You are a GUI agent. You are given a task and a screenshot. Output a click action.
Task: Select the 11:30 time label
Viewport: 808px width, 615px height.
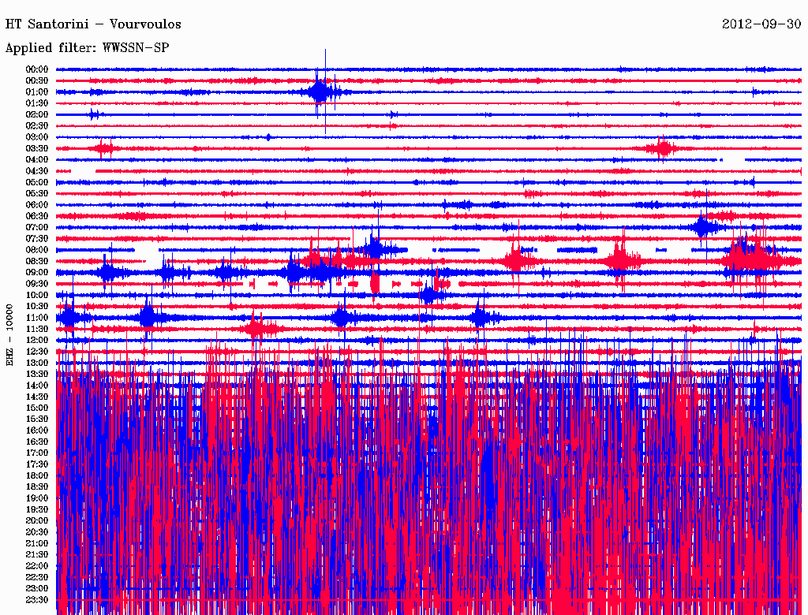37,329
